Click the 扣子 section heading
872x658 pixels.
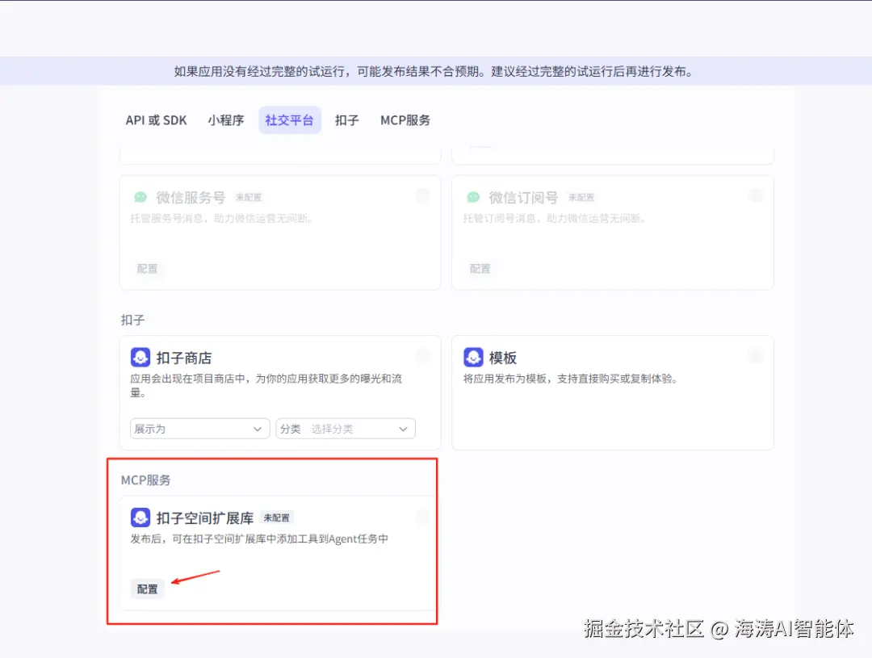tap(132, 320)
